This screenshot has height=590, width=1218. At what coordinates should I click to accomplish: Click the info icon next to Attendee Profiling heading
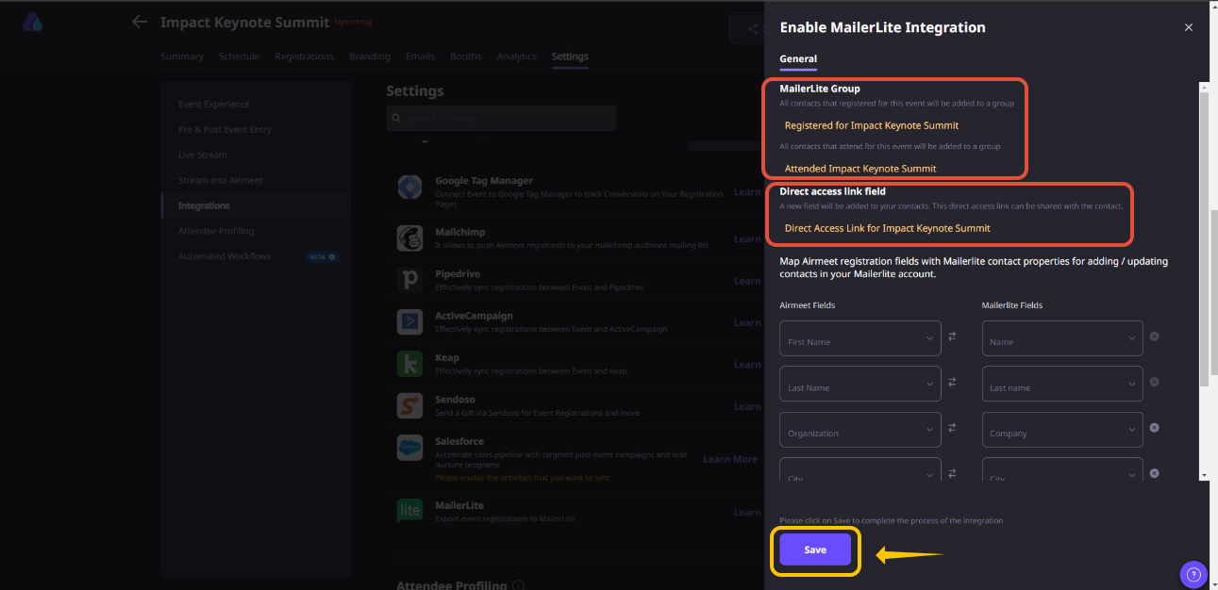pos(519,587)
